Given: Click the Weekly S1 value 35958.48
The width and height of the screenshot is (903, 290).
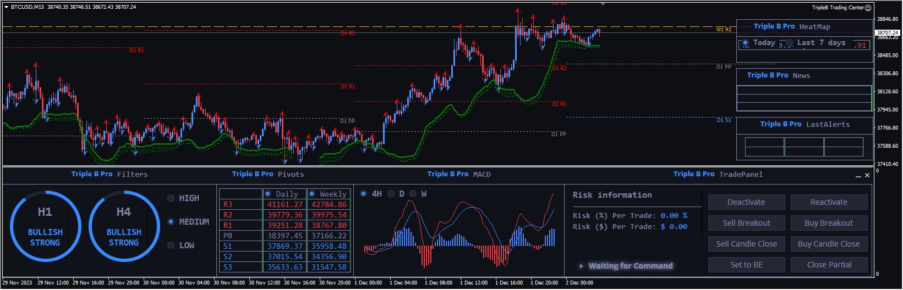Looking at the screenshot, I should pos(329,246).
